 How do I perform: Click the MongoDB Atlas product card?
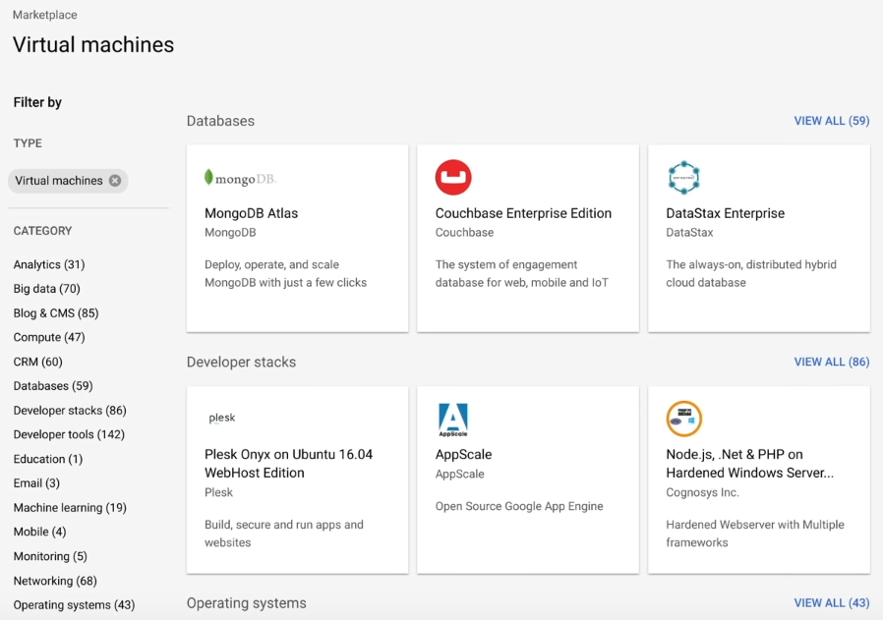coord(297,236)
